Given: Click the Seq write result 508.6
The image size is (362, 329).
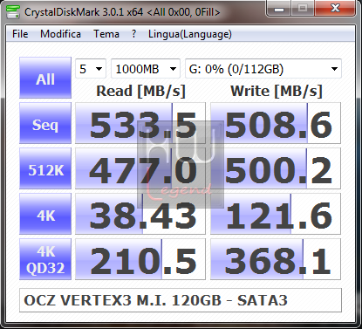Looking at the screenshot, I should click(x=276, y=123).
